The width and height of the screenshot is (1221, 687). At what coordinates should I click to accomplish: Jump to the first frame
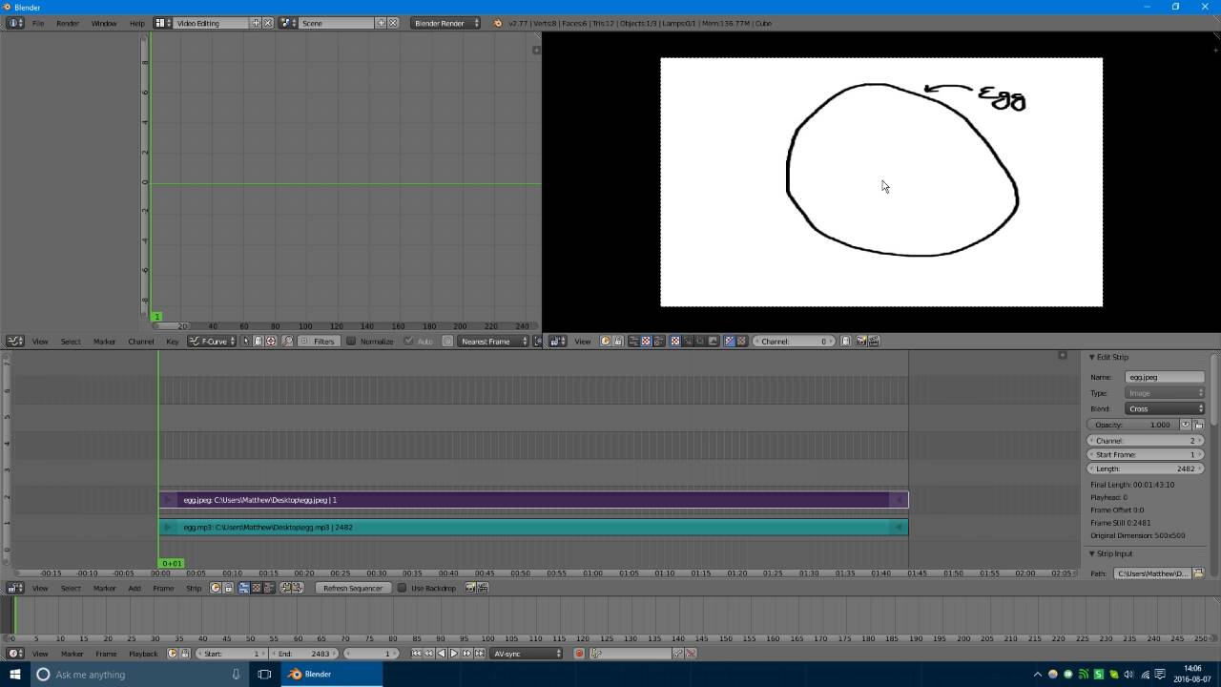416,654
